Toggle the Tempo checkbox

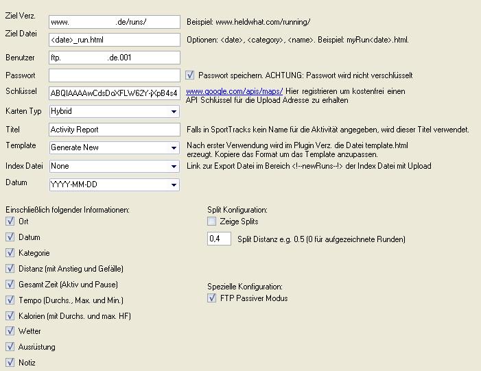tap(10, 300)
